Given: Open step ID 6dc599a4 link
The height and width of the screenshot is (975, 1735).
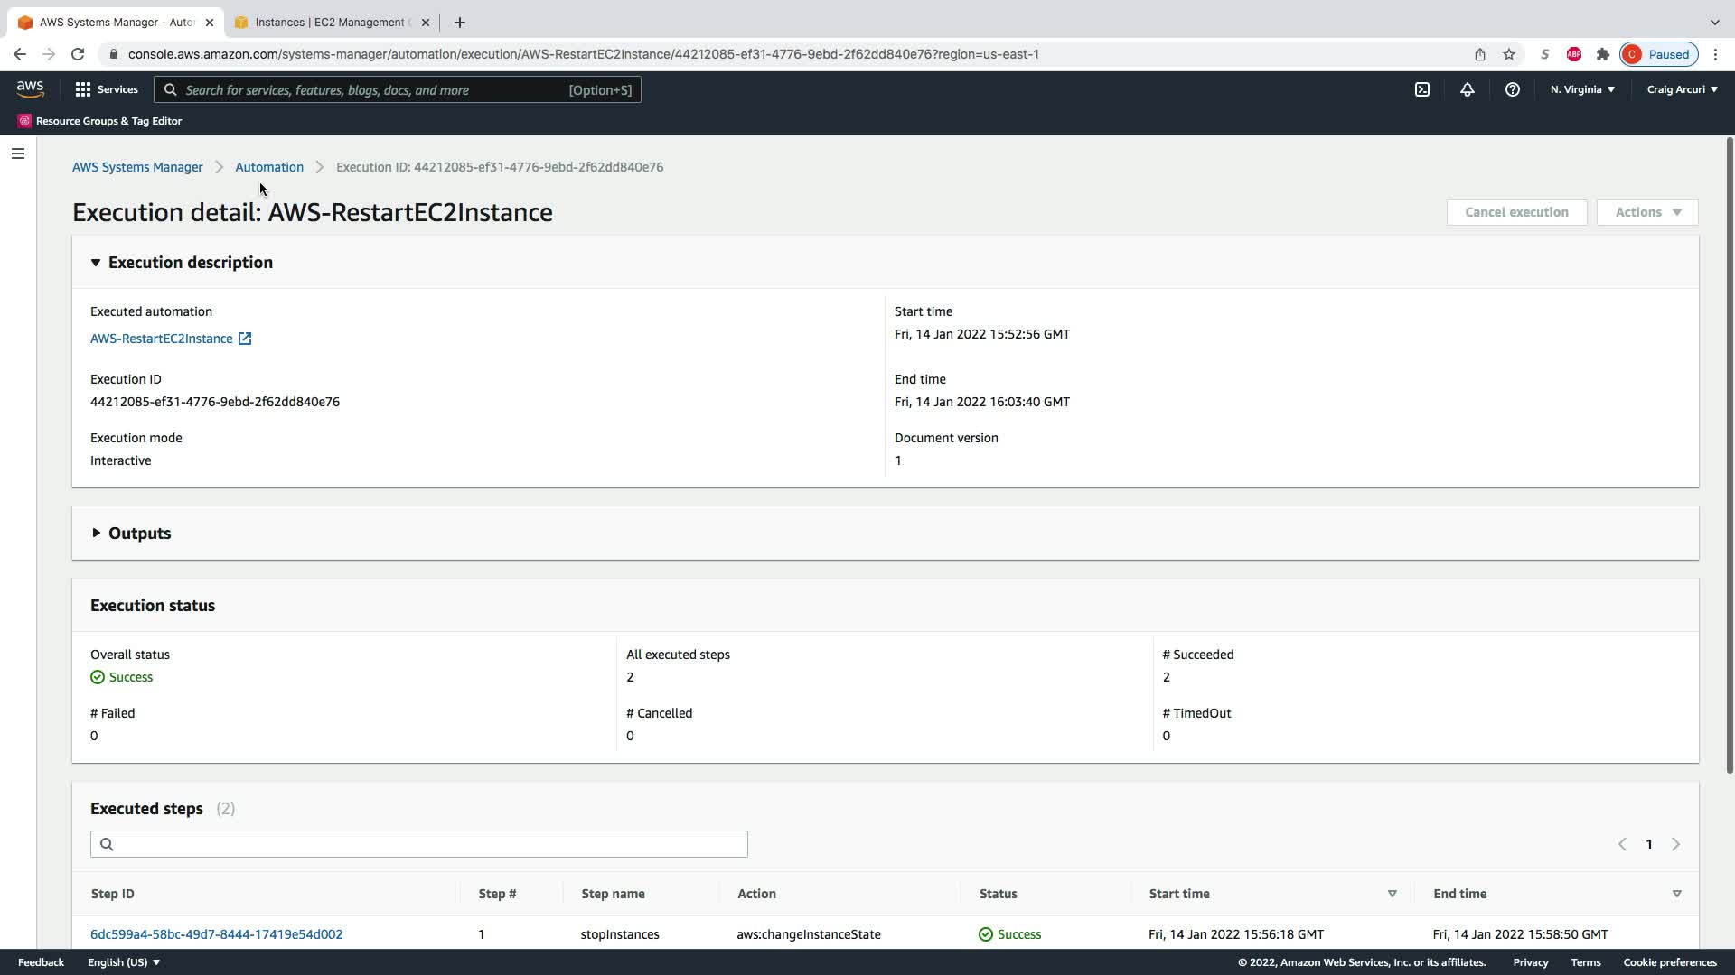Looking at the screenshot, I should pyautogui.click(x=216, y=934).
